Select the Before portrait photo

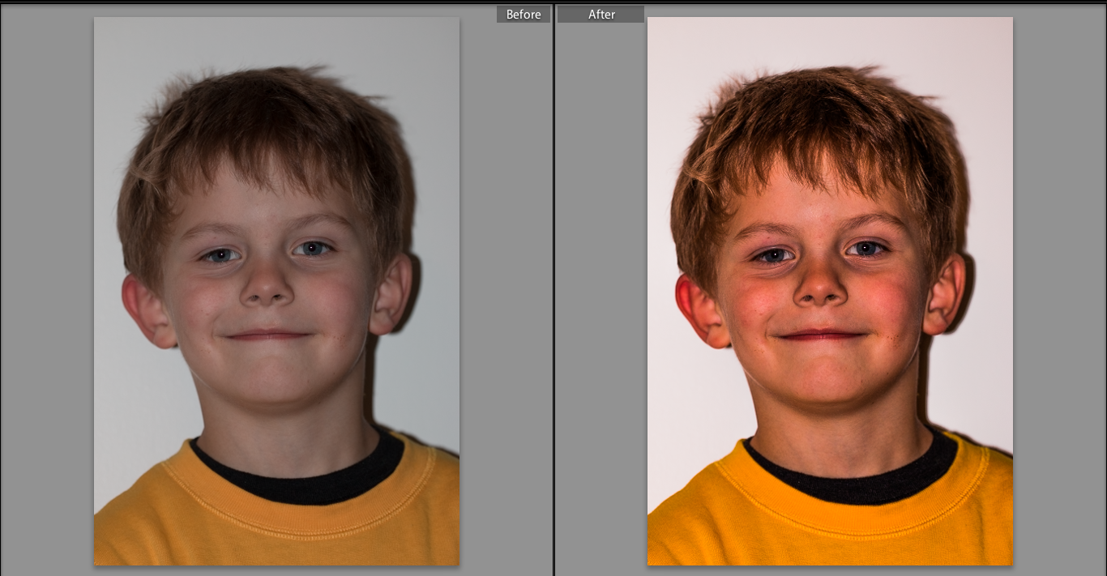click(x=276, y=291)
